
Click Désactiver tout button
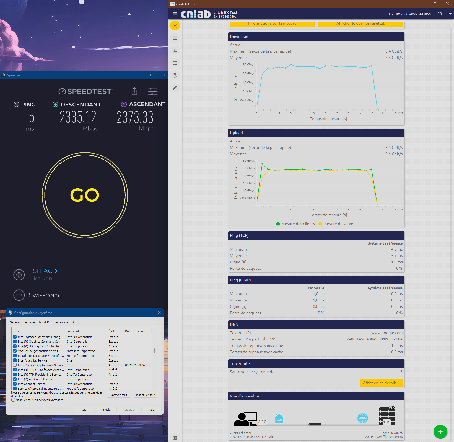coord(145,395)
